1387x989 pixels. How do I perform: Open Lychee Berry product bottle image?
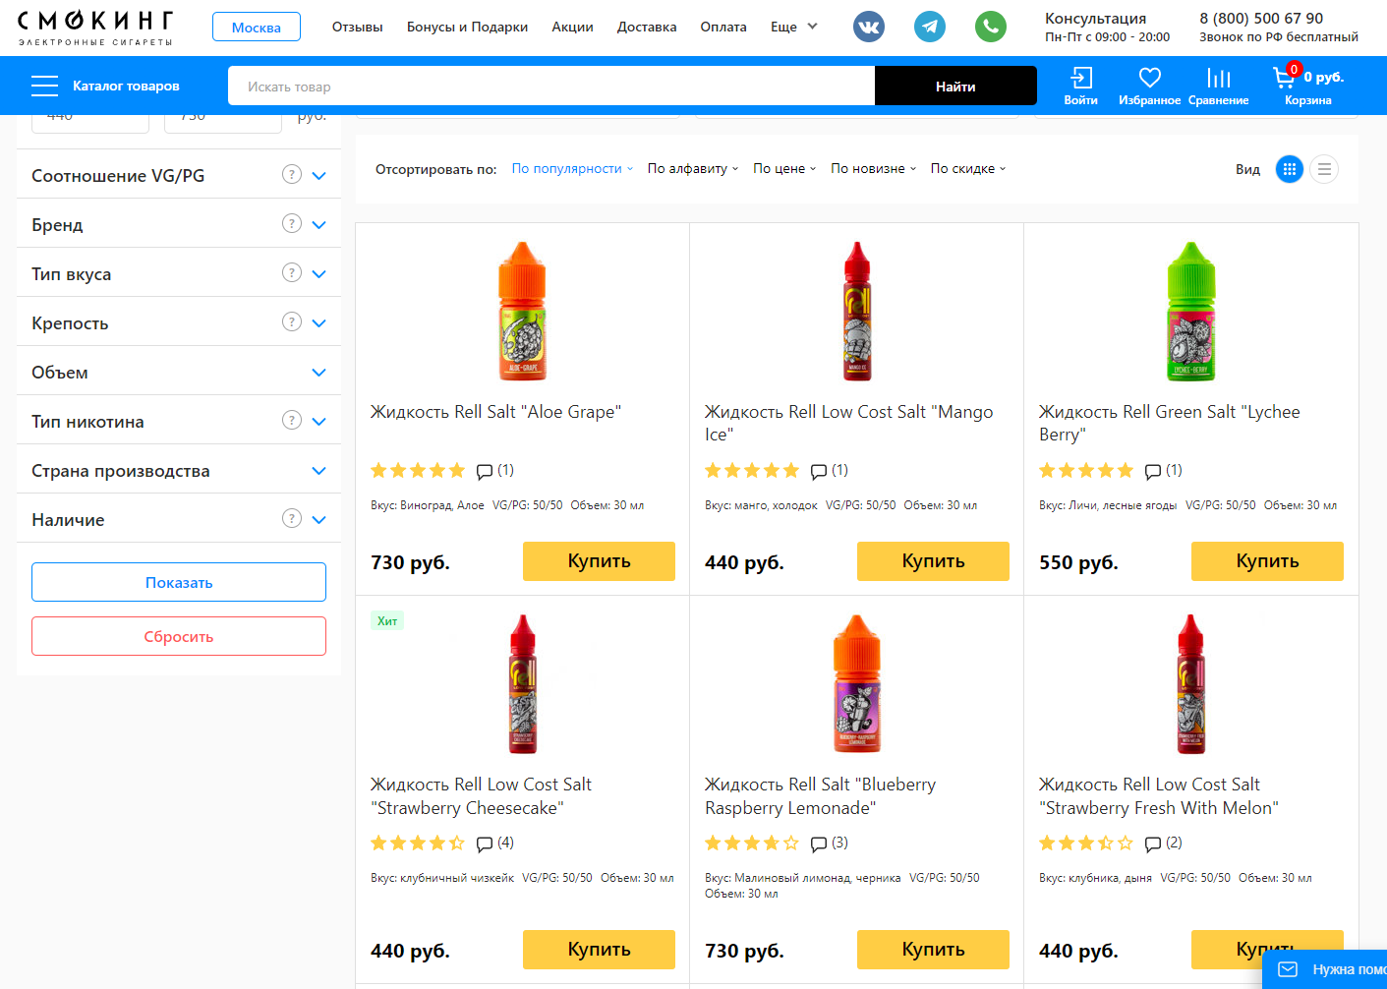pos(1190,311)
